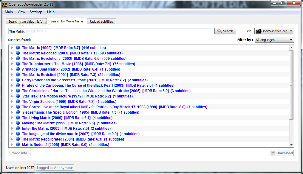The image size is (303, 174).
Task: Switch to Upload subtitles tab
Action: tap(101, 22)
